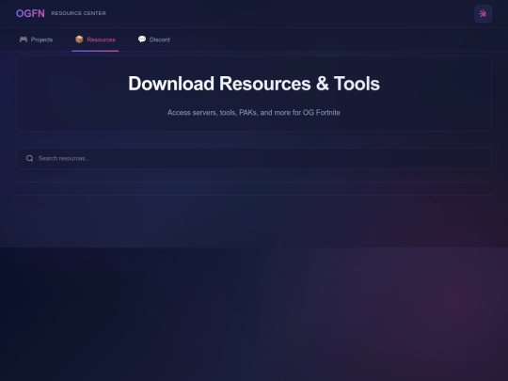The height and width of the screenshot is (381, 508).
Task: Switch to the Resources tab
Action: [95, 40]
